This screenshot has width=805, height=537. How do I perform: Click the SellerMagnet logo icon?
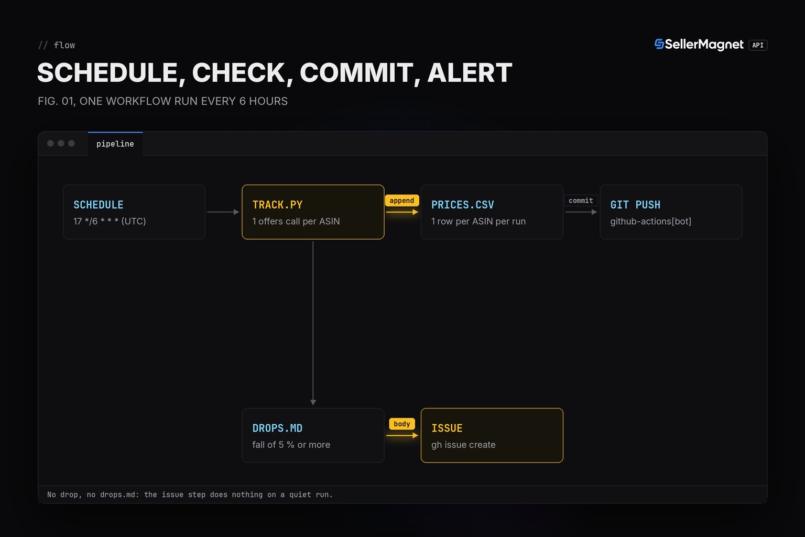coord(659,45)
